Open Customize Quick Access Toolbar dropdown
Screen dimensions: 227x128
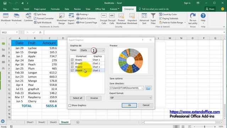tap(28, 3)
